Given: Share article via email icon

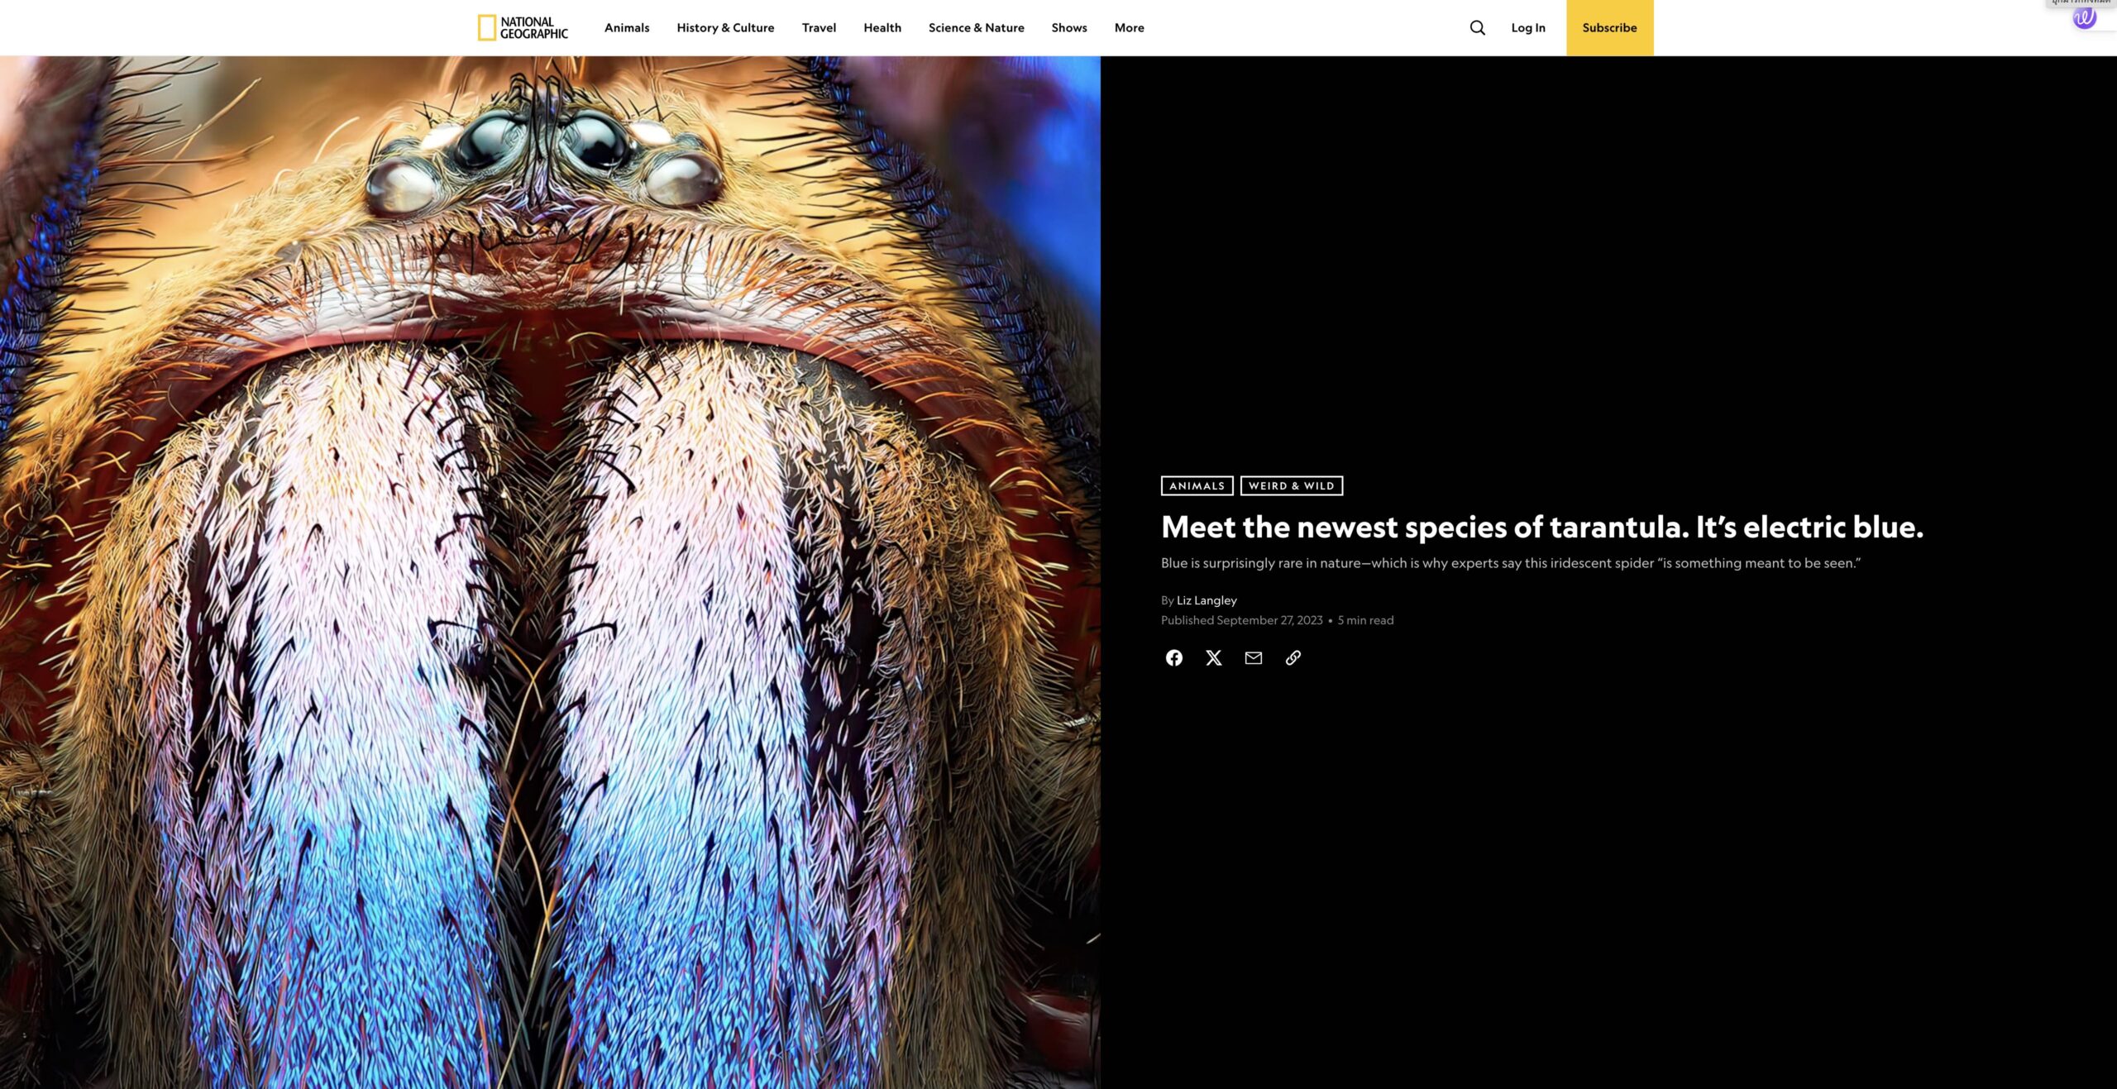Looking at the screenshot, I should point(1253,657).
